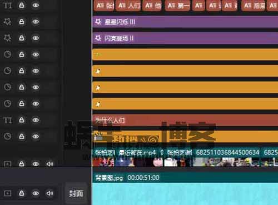The height and width of the screenshot is (205, 278).
Task: Hide the 星星闪烁 III effect track
Action: pyautogui.click(x=36, y=22)
